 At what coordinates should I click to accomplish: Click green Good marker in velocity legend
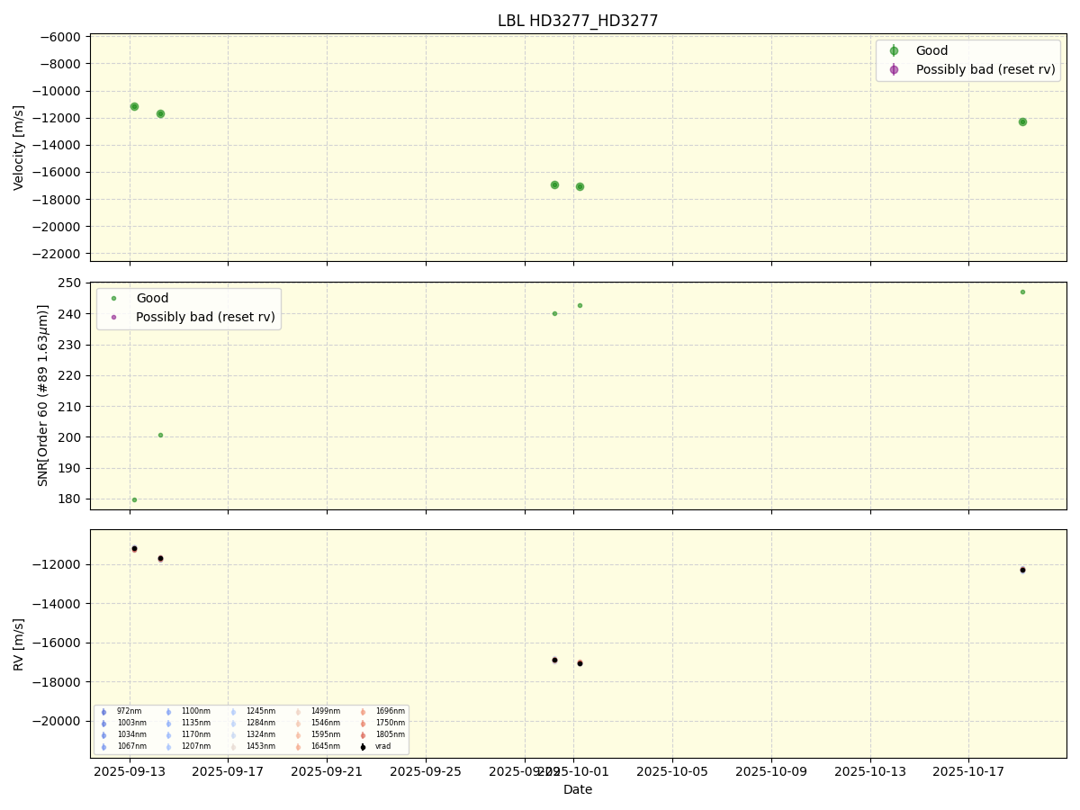[894, 51]
